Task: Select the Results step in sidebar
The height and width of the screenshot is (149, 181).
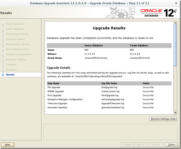Action: (x=10, y=75)
